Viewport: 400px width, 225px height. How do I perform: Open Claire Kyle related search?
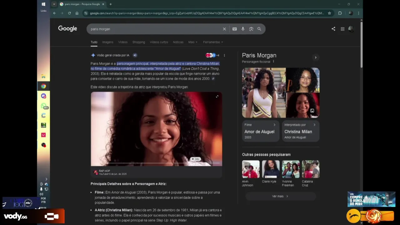(x=271, y=172)
